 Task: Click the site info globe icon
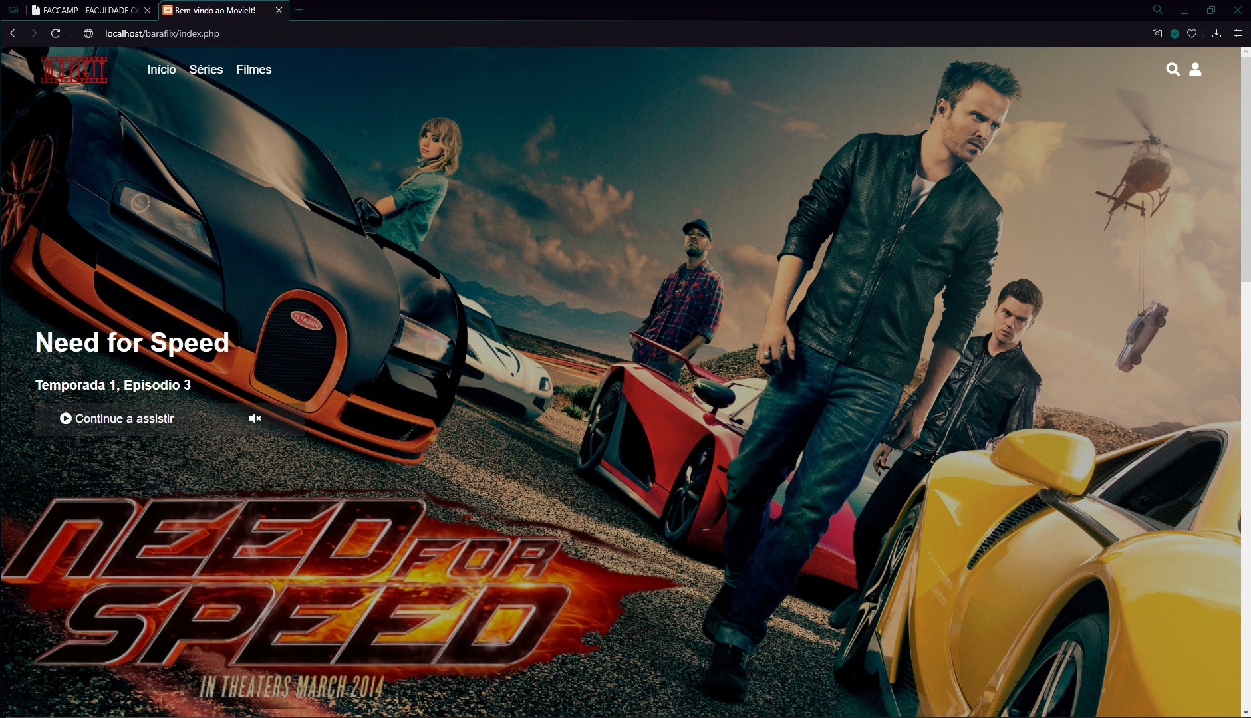click(88, 33)
